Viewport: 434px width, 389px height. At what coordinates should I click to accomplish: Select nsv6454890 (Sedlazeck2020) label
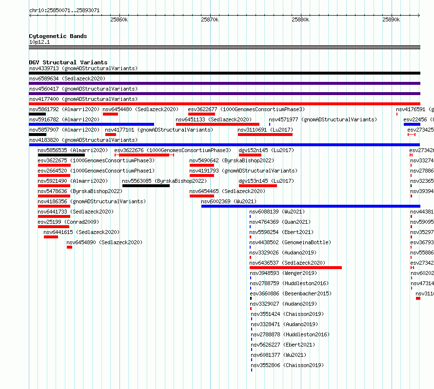[104, 242]
